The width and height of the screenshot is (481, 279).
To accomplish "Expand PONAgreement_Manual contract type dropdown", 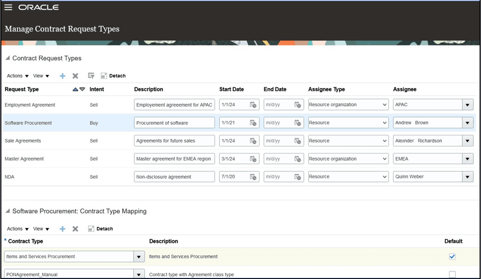I will [139, 275].
